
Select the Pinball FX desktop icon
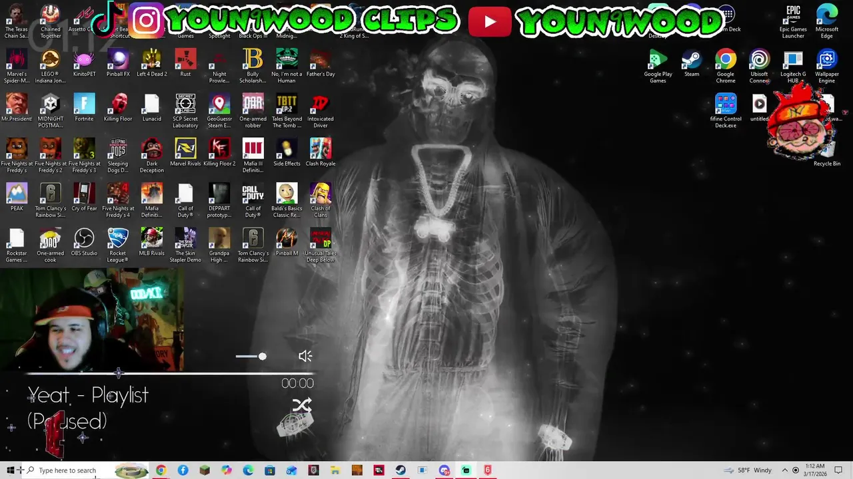click(x=118, y=63)
